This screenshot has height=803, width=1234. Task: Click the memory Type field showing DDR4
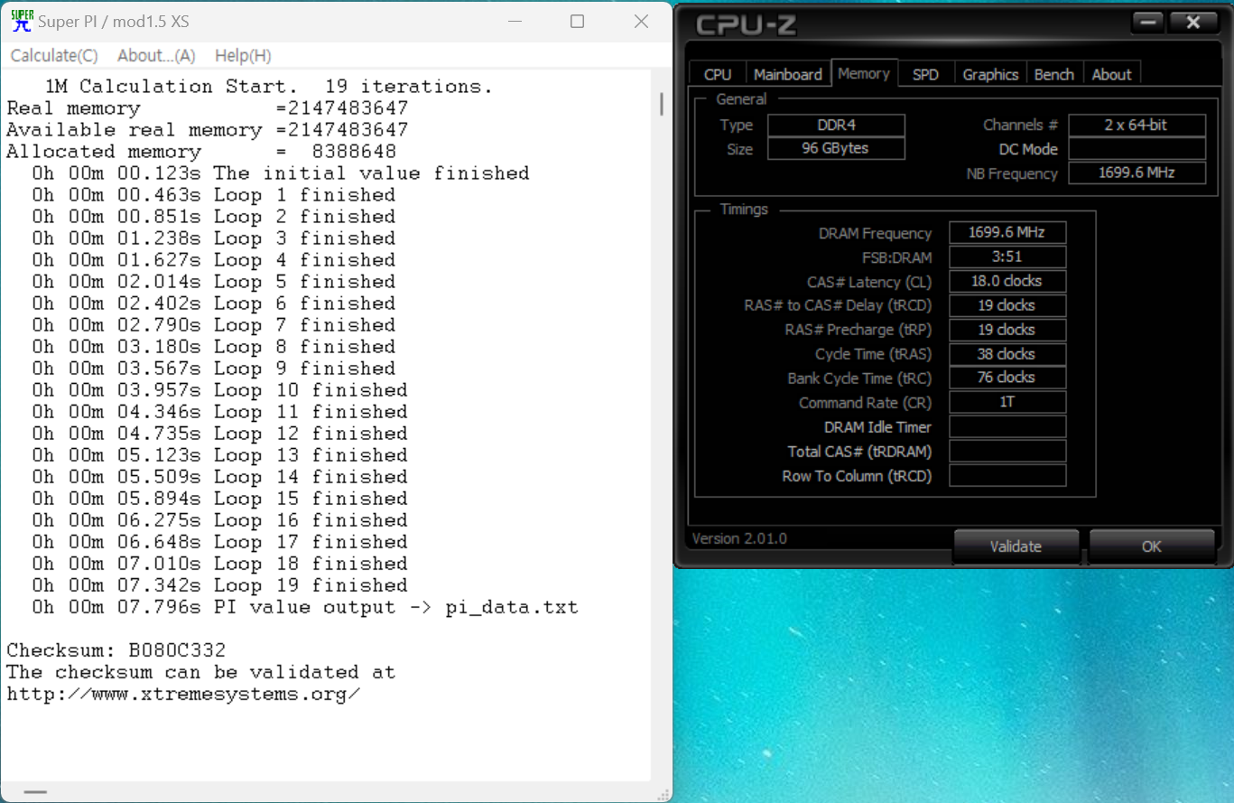[836, 126]
